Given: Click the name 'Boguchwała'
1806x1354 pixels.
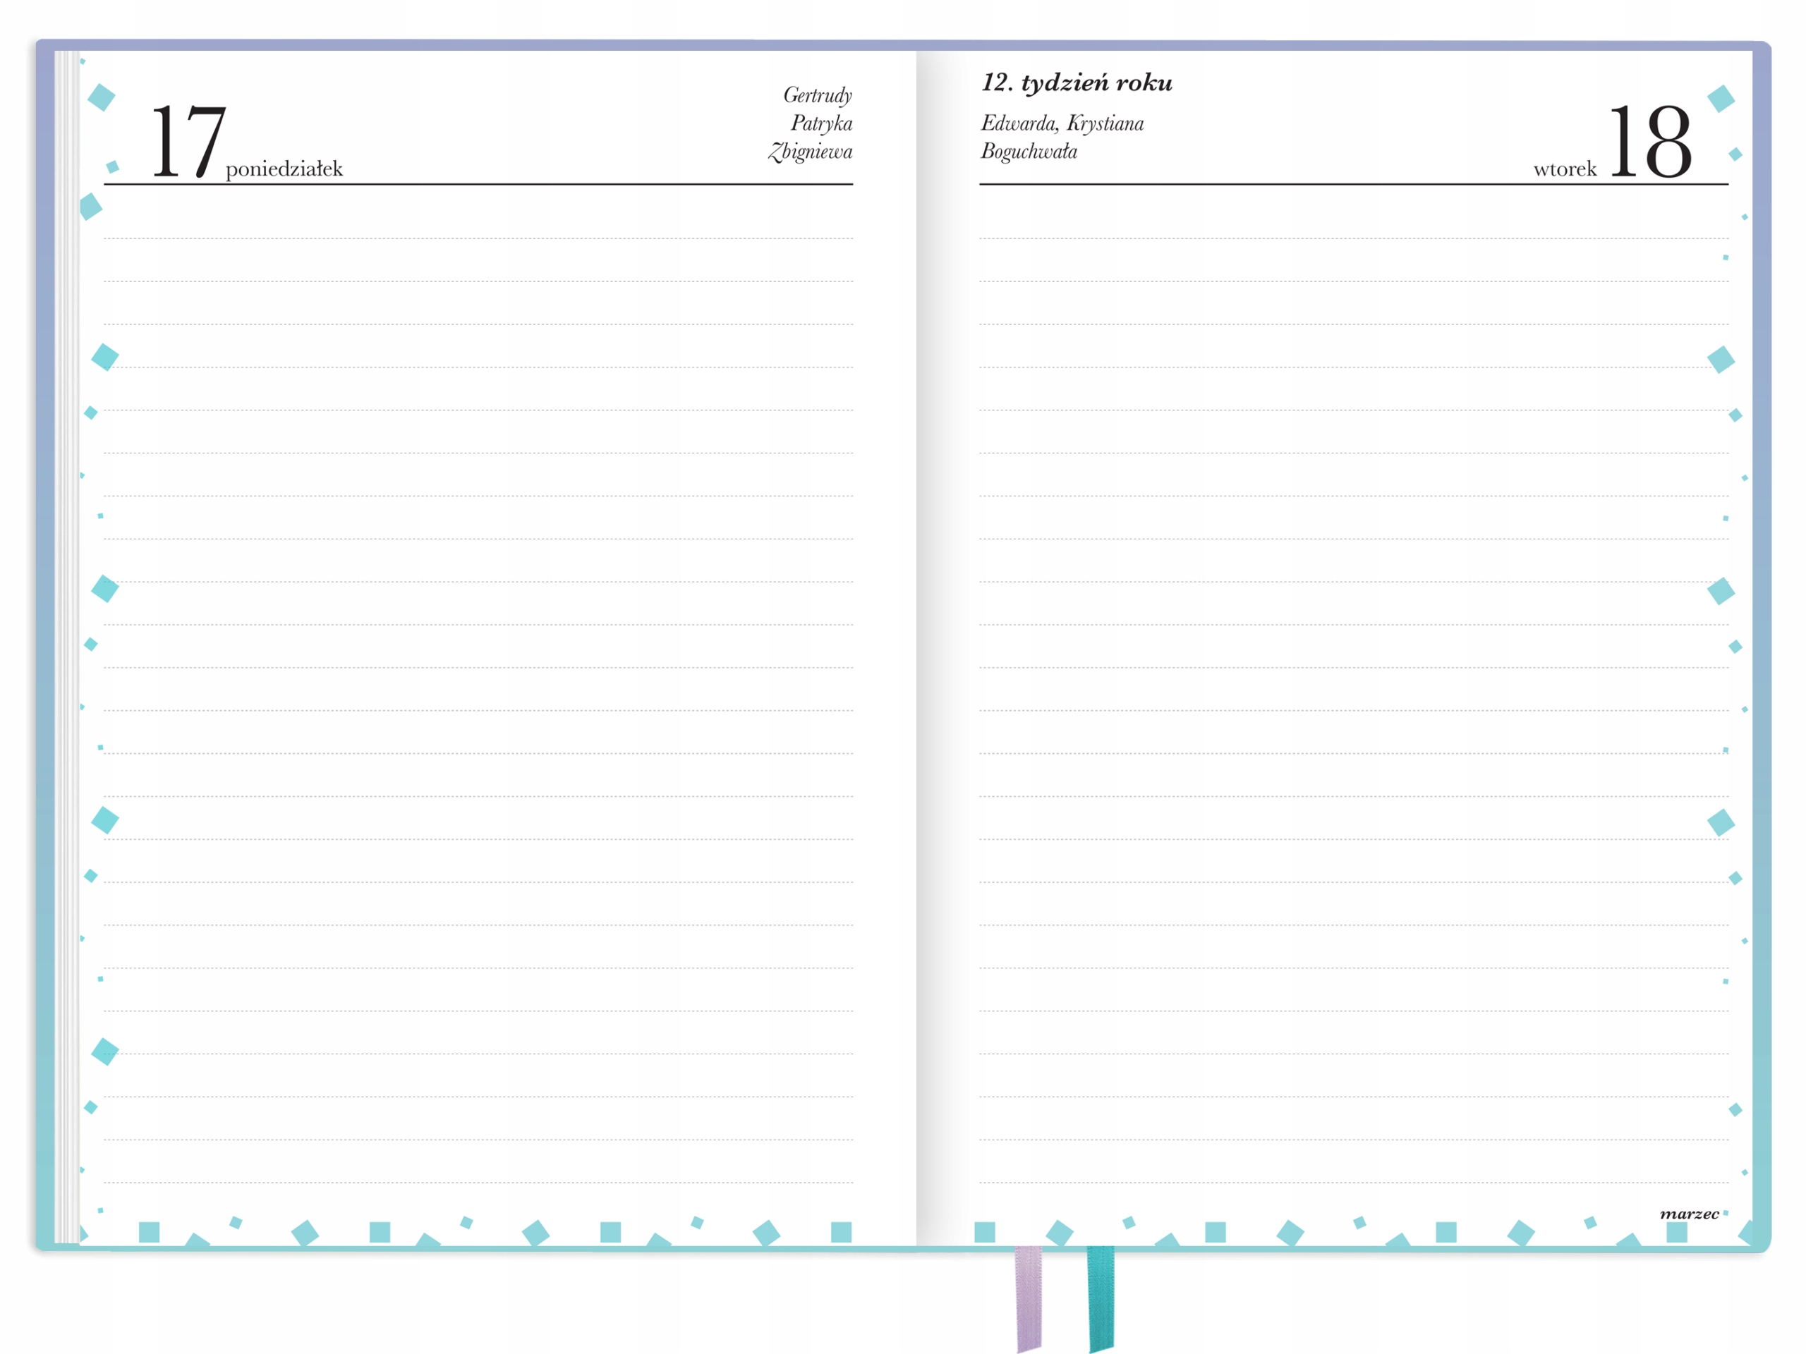Looking at the screenshot, I should [1029, 152].
